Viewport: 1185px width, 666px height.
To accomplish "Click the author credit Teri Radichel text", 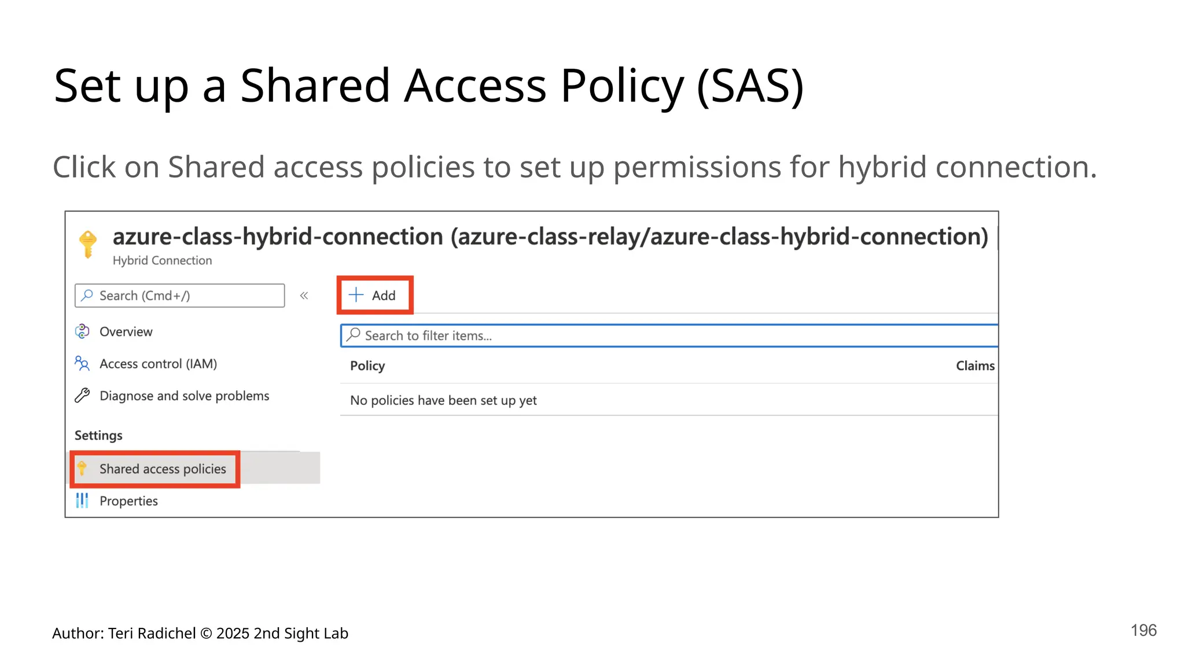I will pyautogui.click(x=200, y=634).
